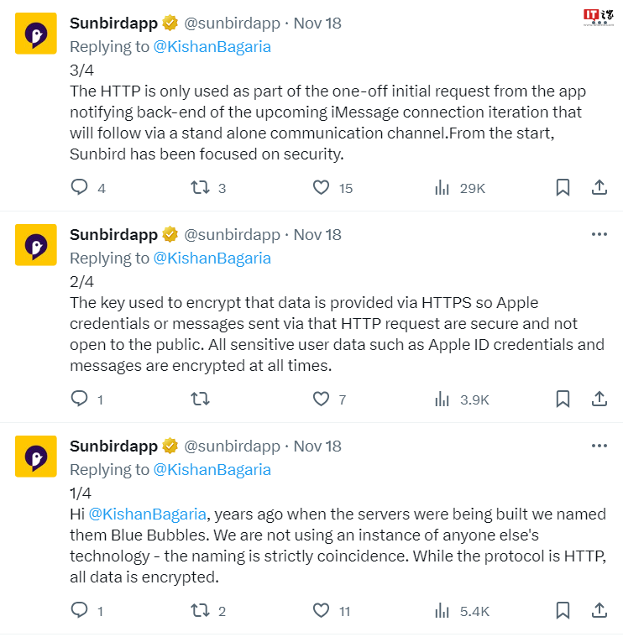This screenshot has height=637, width=623.
Task: Open Sunbirdapp avatar on the 3/4 tweet
Action: pos(36,34)
